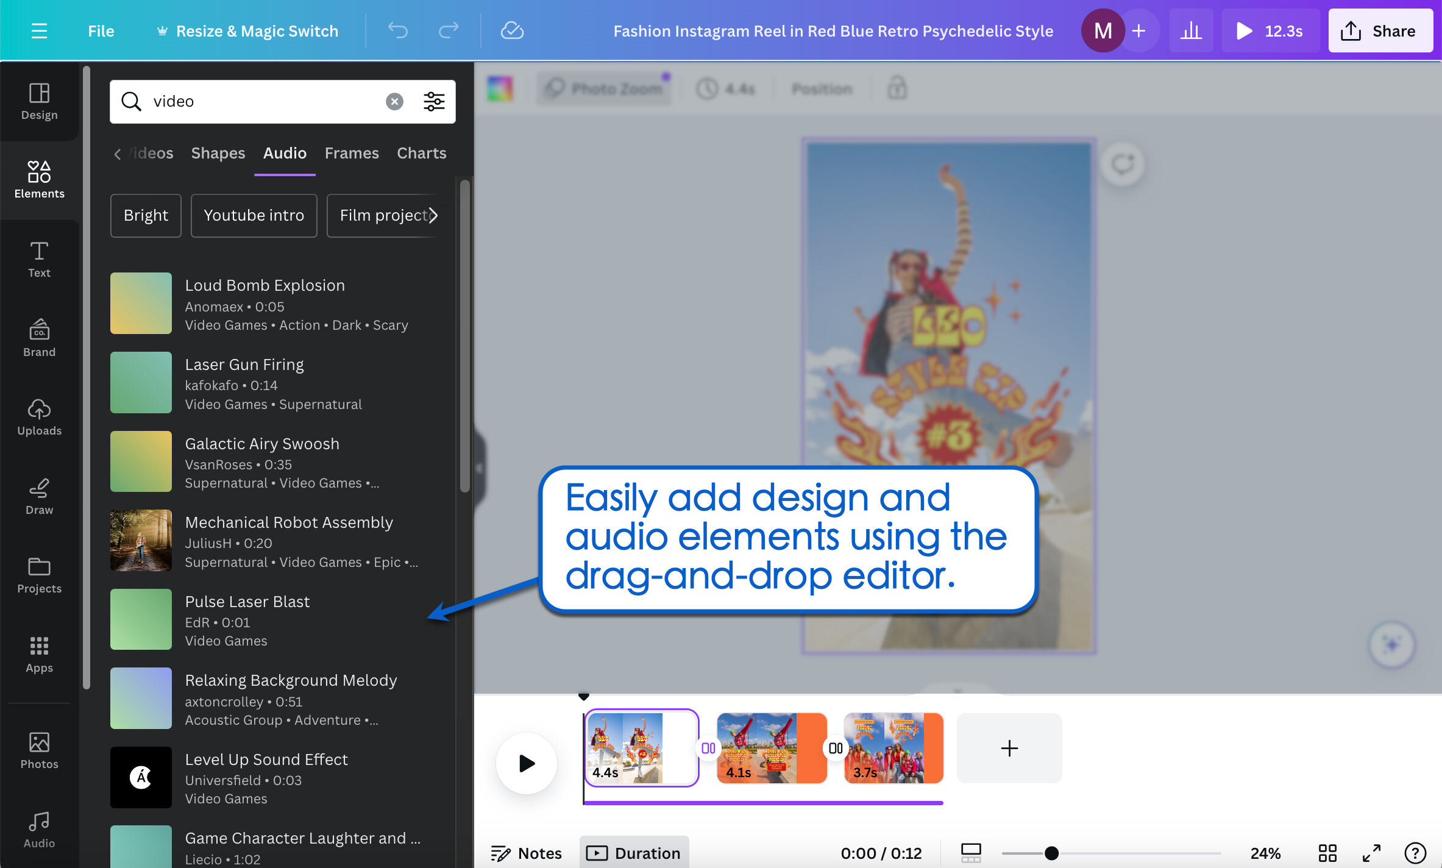This screenshot has height=868, width=1442.
Task: Open the hamburger main menu
Action: click(x=39, y=30)
